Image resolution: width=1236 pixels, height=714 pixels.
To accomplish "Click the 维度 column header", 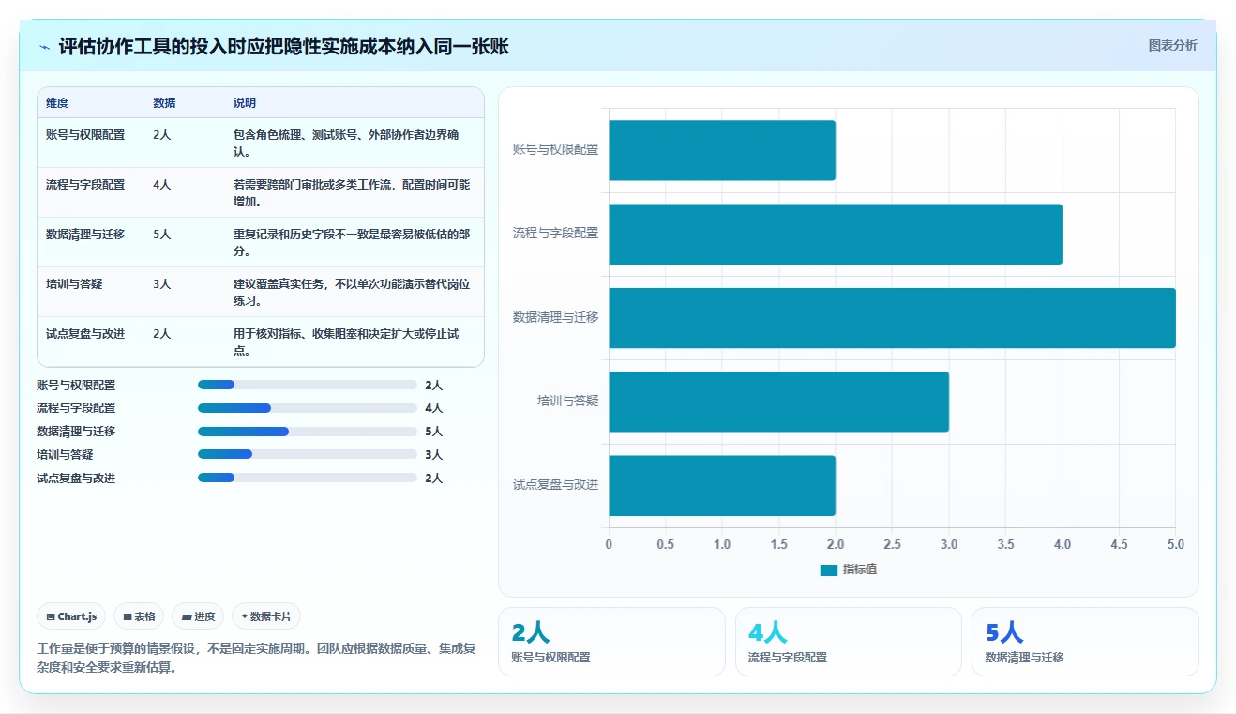I will point(57,103).
